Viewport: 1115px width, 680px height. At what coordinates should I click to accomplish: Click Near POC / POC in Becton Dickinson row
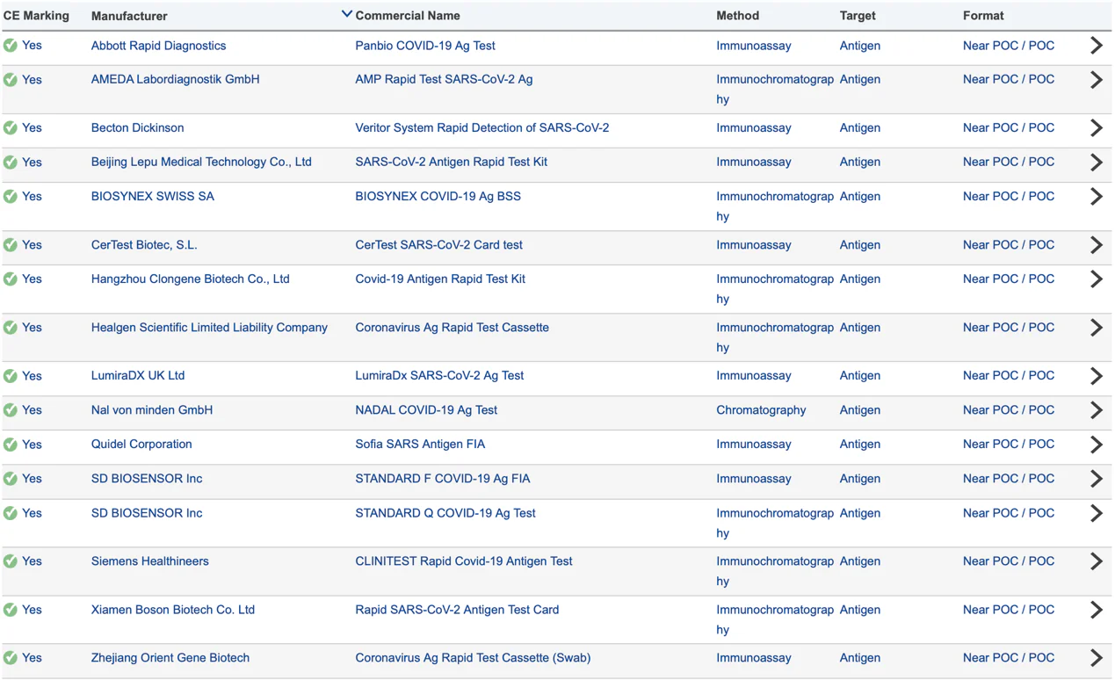coord(1009,127)
